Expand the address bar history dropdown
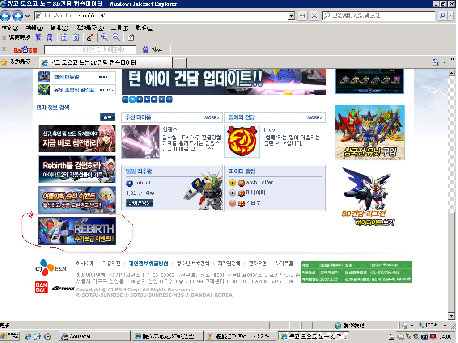 292,16
